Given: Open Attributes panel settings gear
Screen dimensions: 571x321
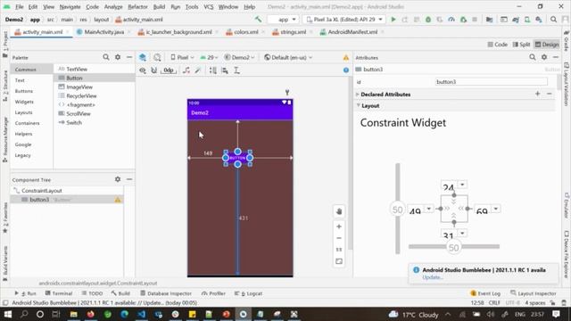Looking at the screenshot, I should (x=544, y=57).
